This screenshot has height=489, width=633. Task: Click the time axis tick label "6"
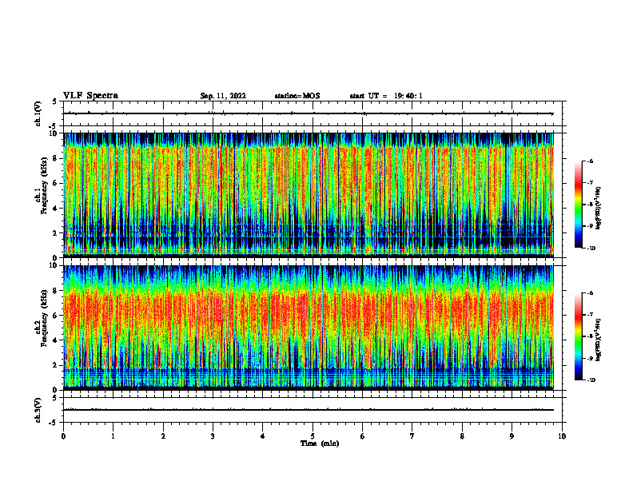tap(363, 436)
